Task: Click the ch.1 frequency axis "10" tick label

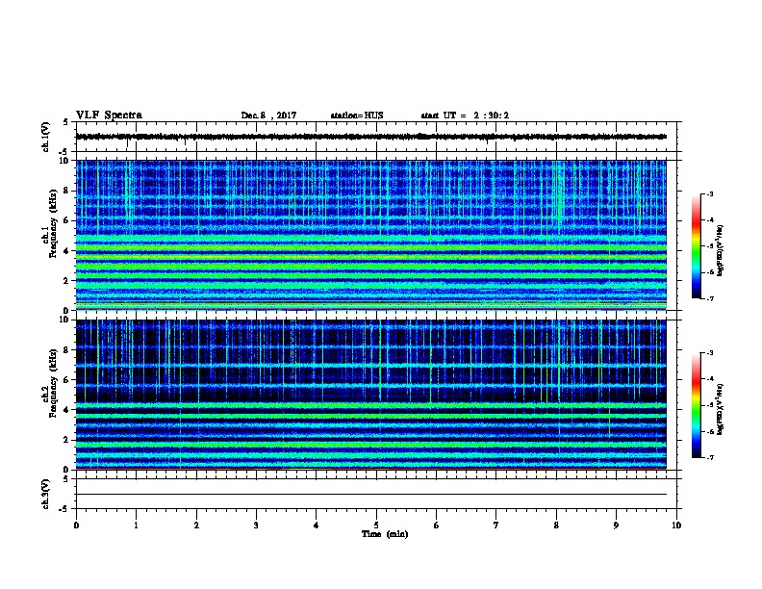Action: pos(64,161)
